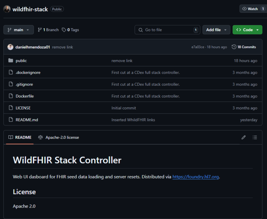The image size is (267, 219).
Task: Open 'remove link' commit in public row
Action: (122, 61)
